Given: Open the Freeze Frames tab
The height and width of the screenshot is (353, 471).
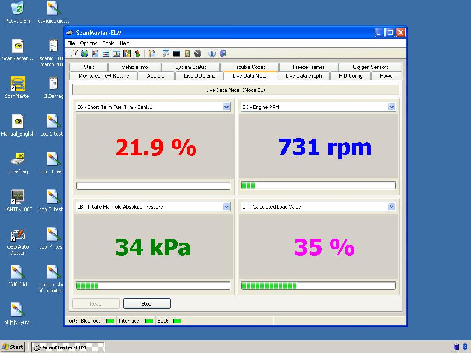Looking at the screenshot, I should pos(309,67).
